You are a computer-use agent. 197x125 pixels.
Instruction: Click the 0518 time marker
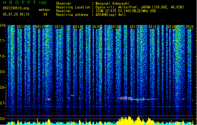153,27
